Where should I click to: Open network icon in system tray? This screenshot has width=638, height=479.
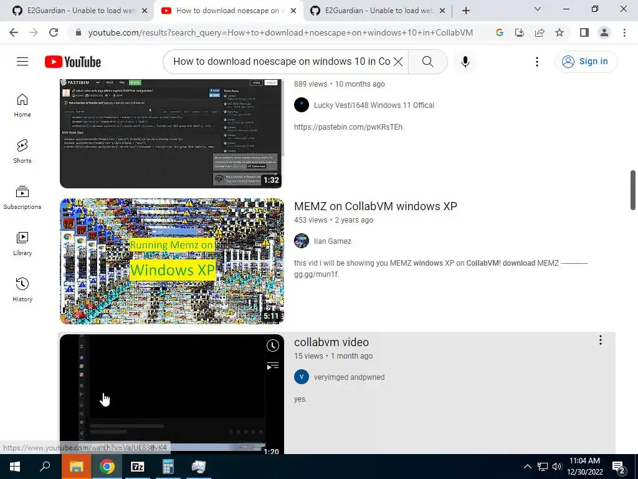pos(543,467)
